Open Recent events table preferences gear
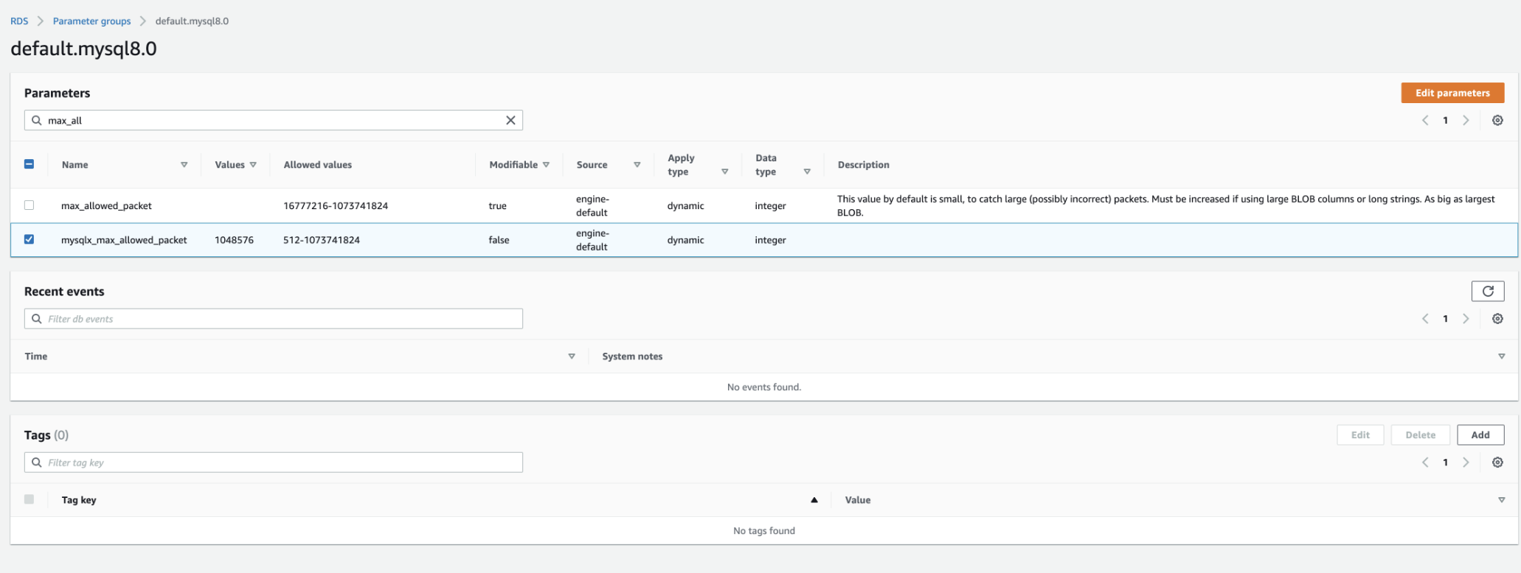Viewport: 1521px width, 573px height. [x=1497, y=319]
